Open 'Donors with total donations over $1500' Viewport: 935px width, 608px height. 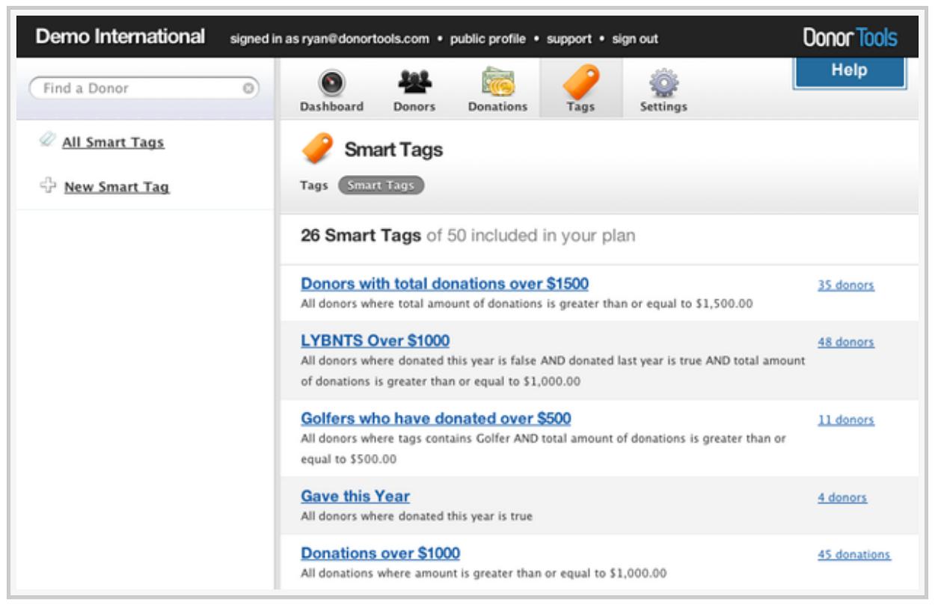coord(444,283)
